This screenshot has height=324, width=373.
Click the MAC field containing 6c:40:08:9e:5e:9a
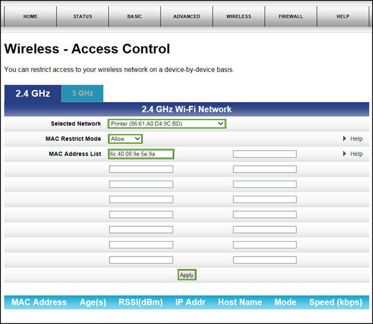click(x=141, y=154)
